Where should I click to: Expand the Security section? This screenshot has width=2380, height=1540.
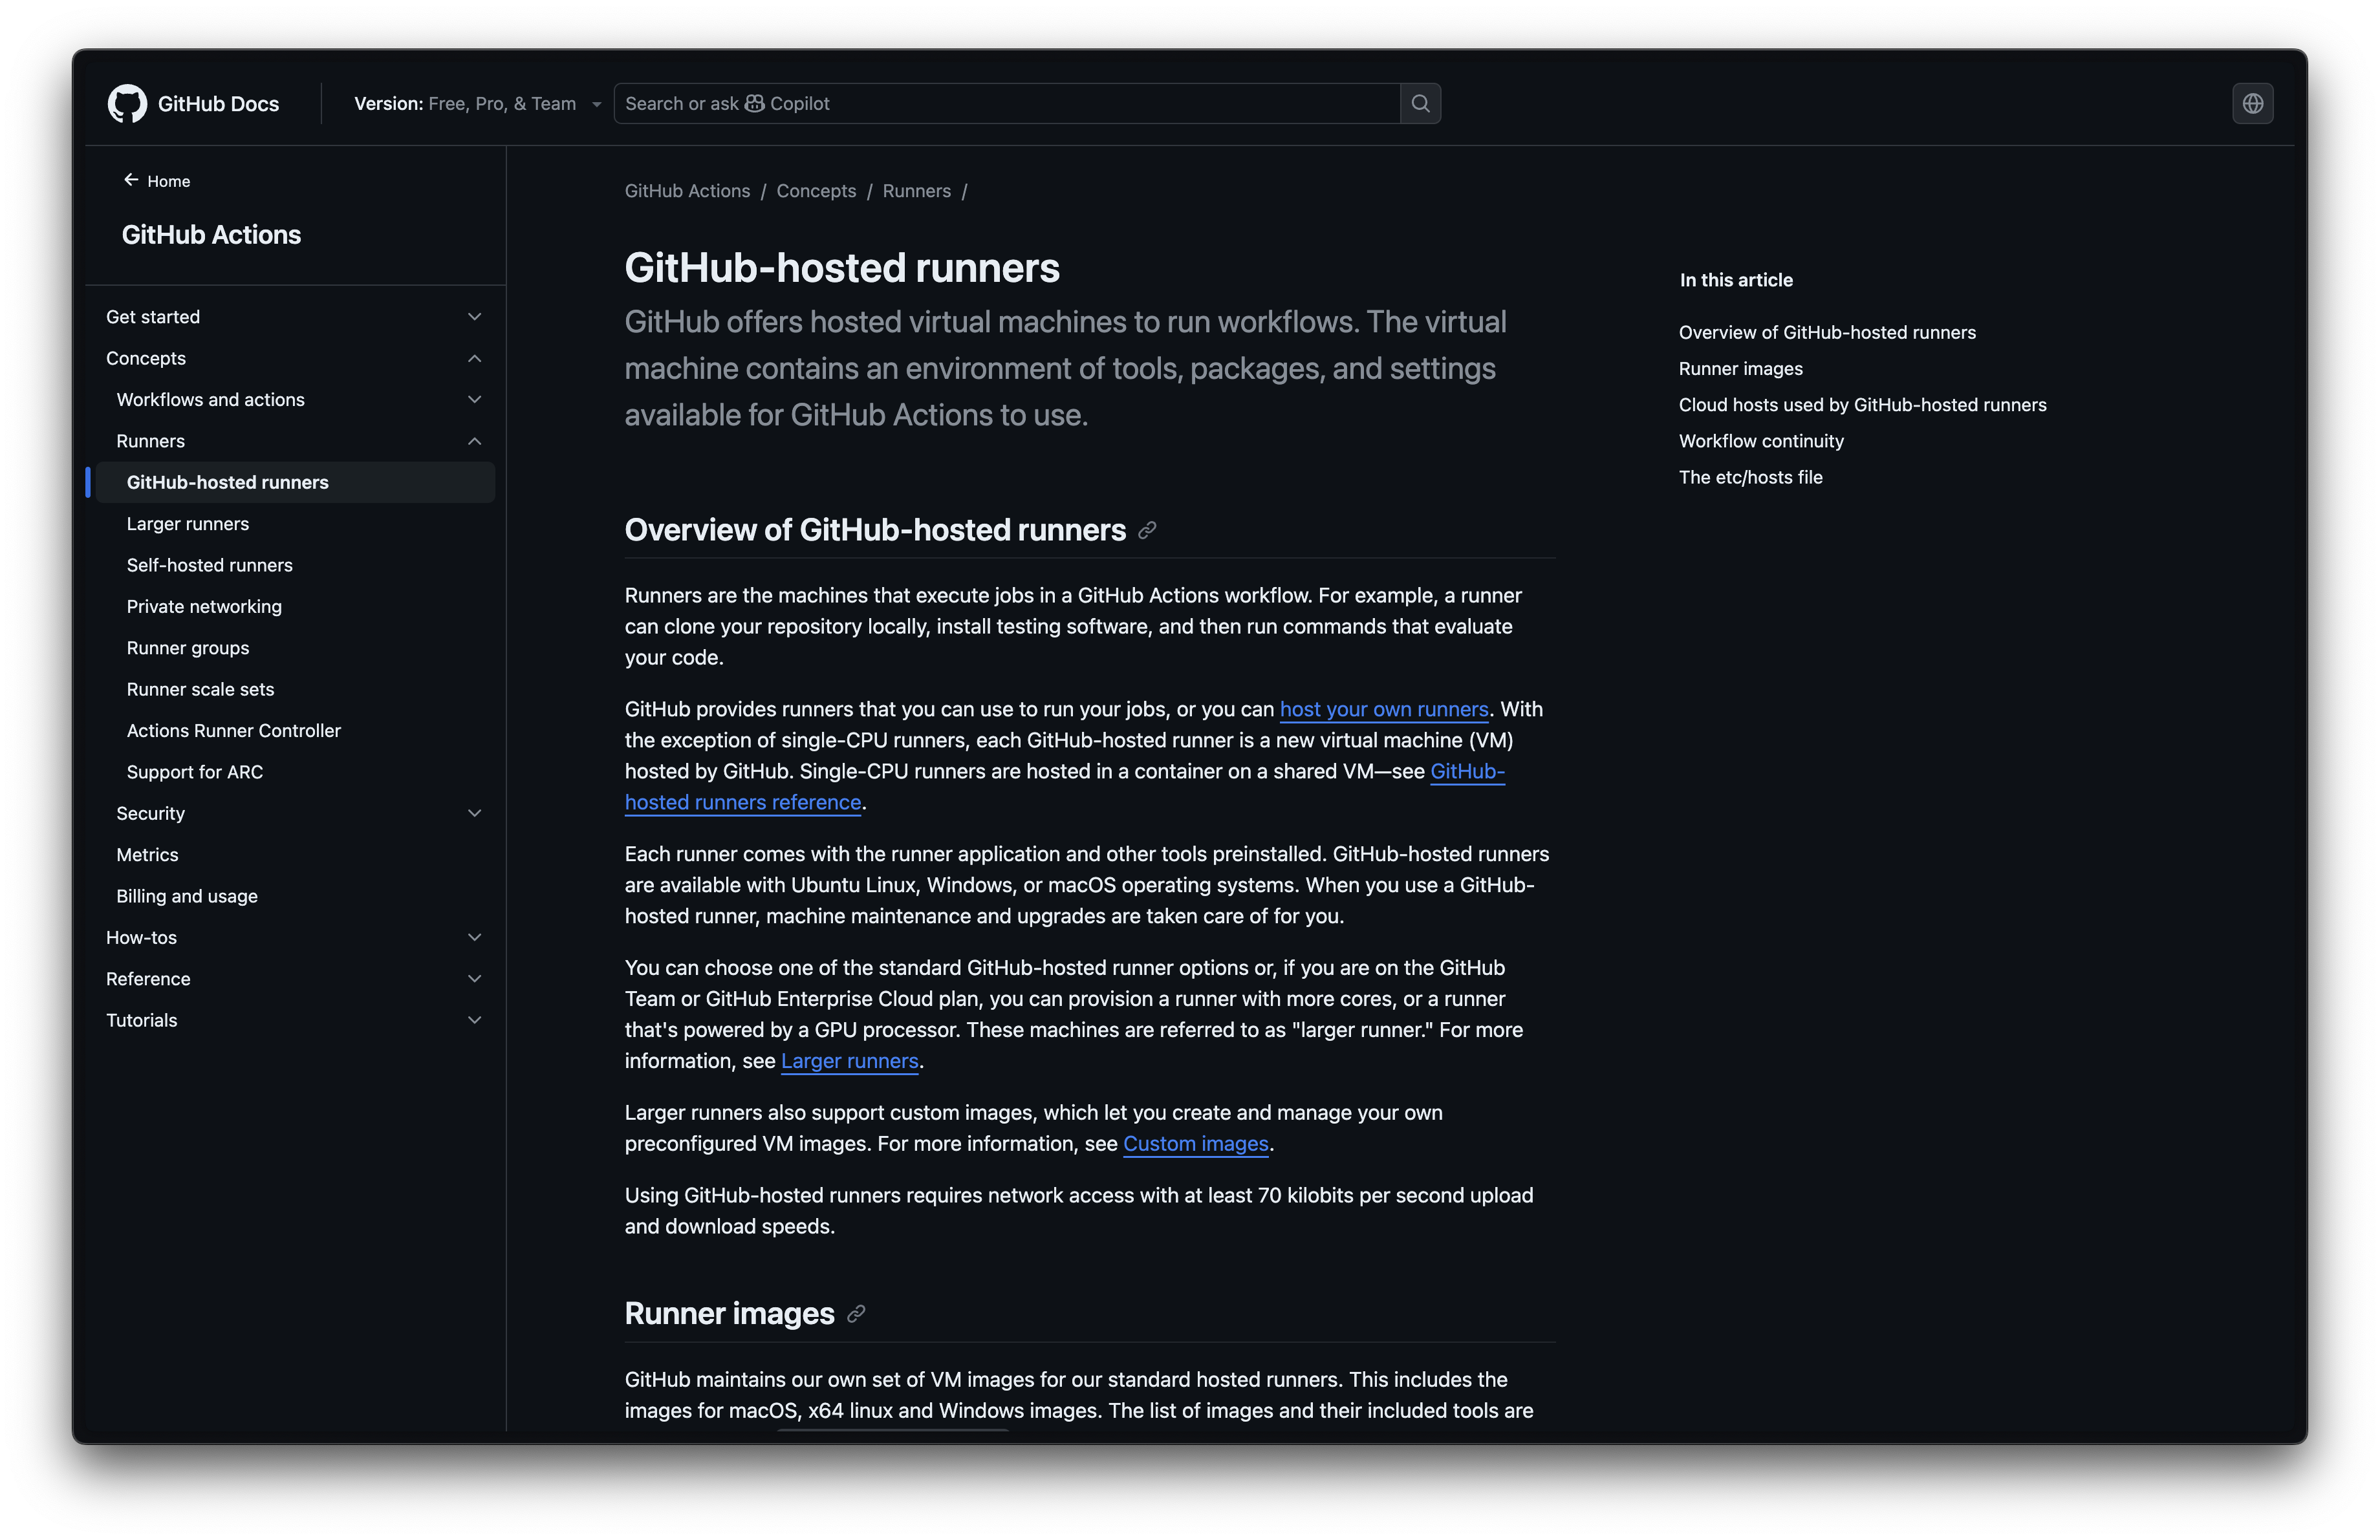(x=475, y=813)
